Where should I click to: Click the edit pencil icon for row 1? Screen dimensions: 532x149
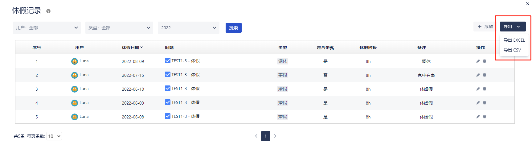tap(478, 61)
